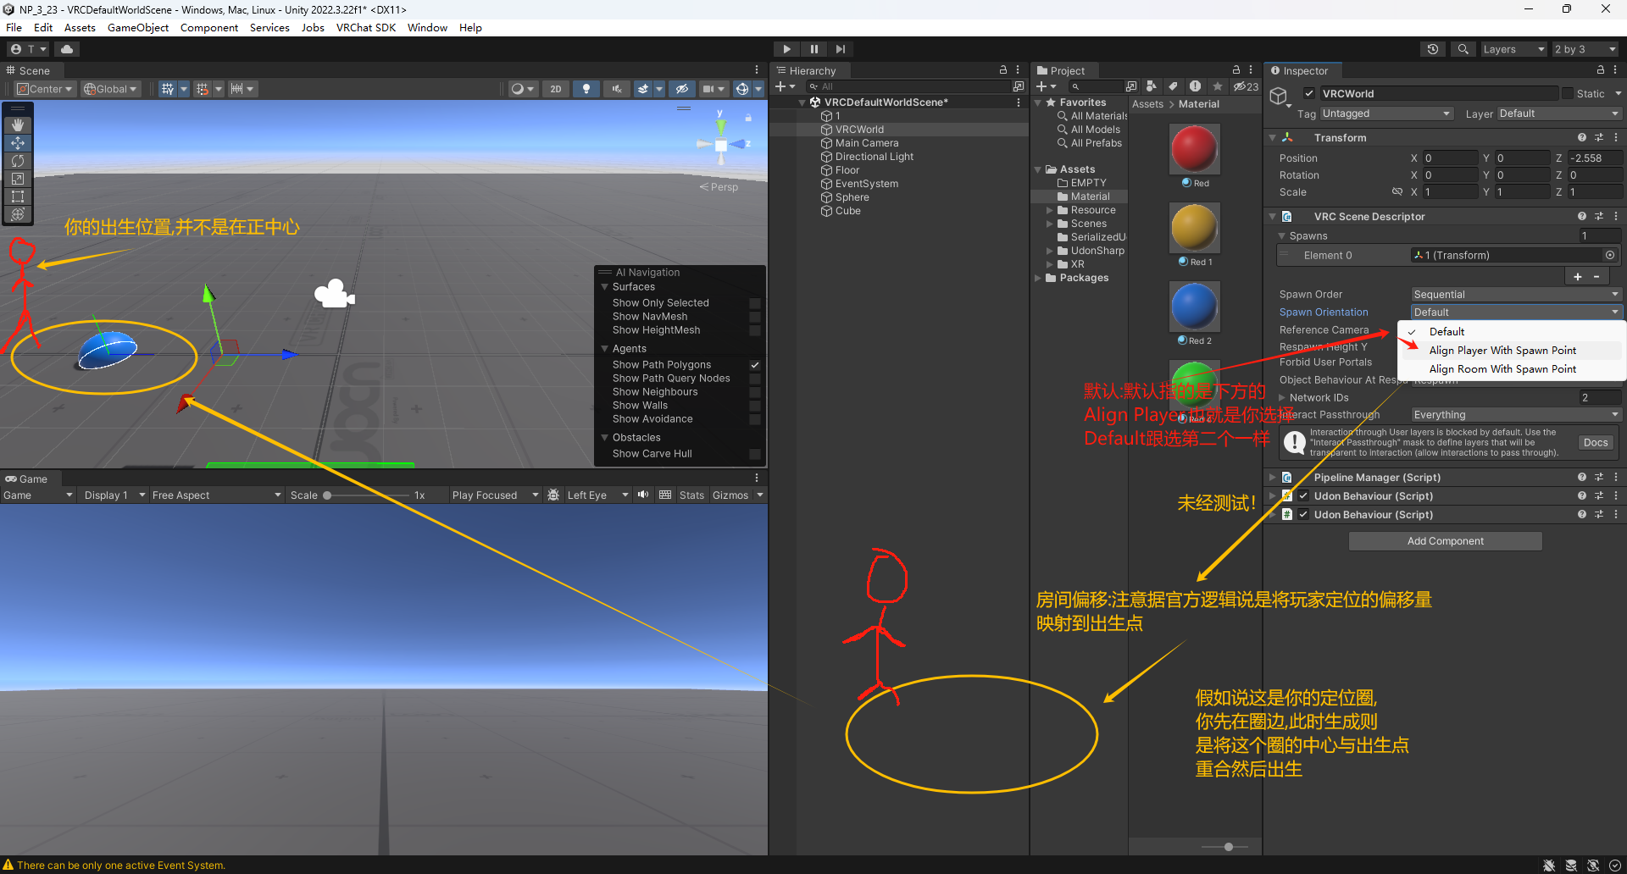Open Free Aspect dropdown in Game view

tap(216, 495)
